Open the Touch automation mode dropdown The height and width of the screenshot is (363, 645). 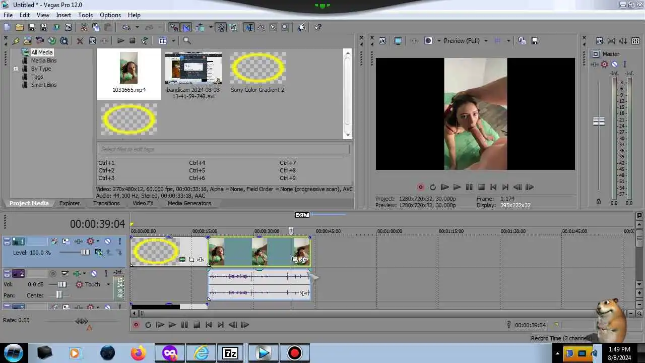[x=108, y=284]
